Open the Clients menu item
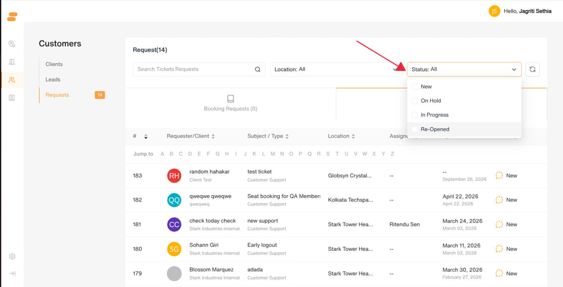The width and height of the screenshot is (563, 287). [x=54, y=64]
